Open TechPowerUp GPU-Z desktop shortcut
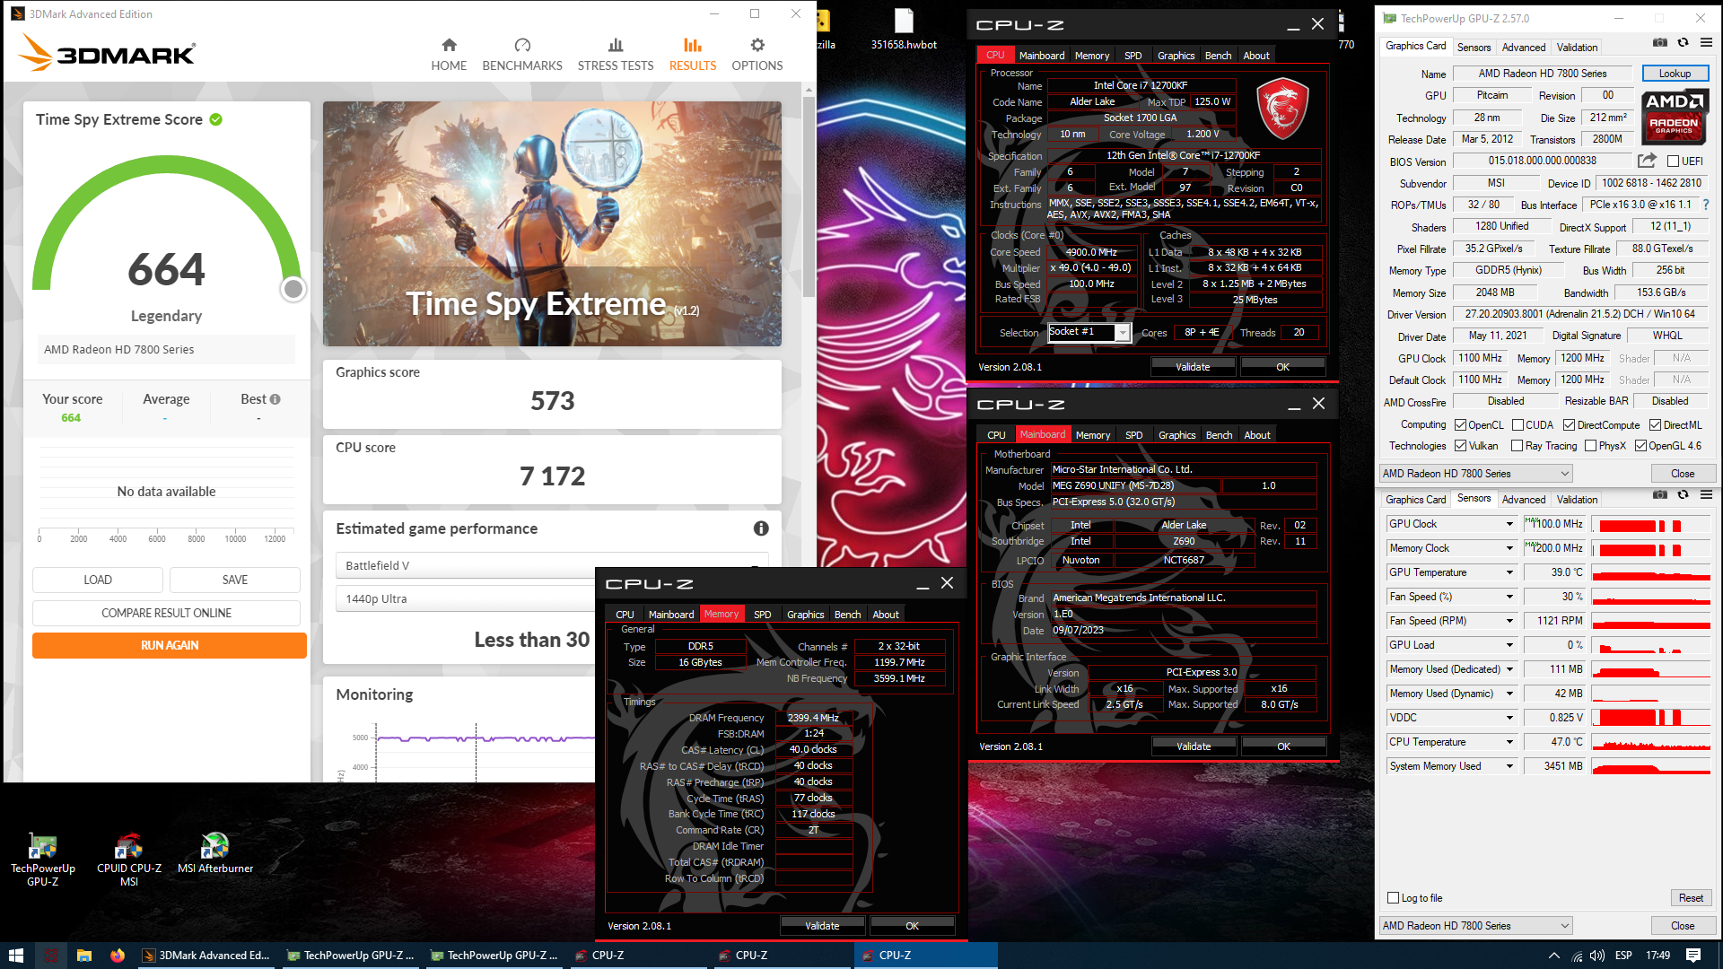The image size is (1723, 969). [42, 860]
